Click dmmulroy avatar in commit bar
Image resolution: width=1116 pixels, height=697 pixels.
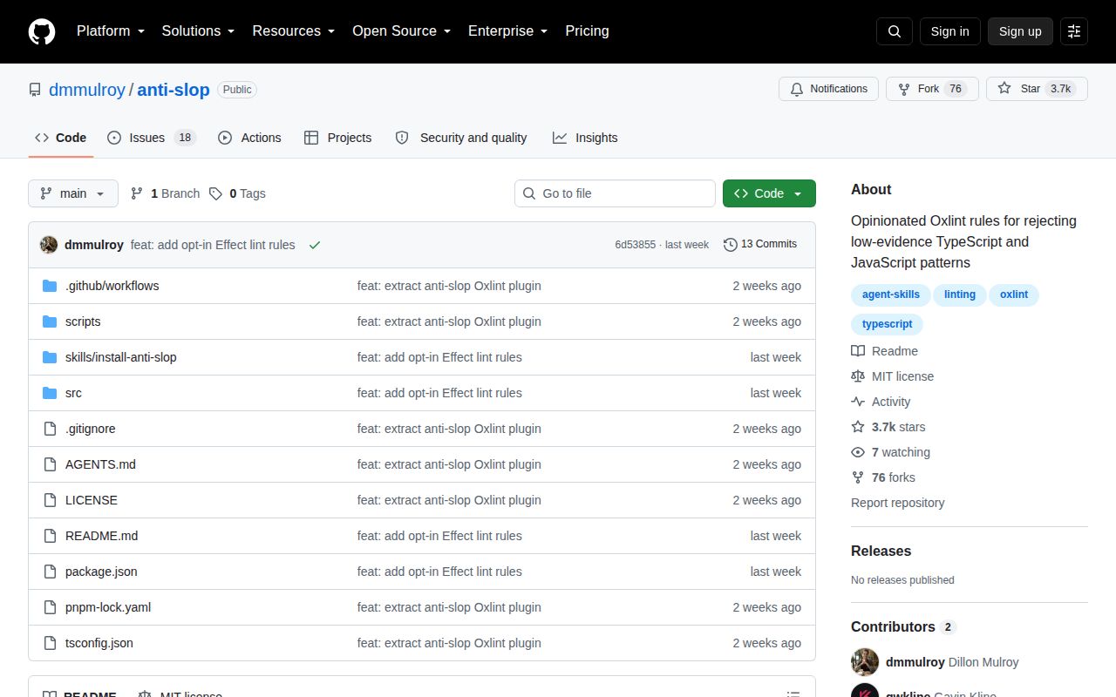pyautogui.click(x=49, y=245)
